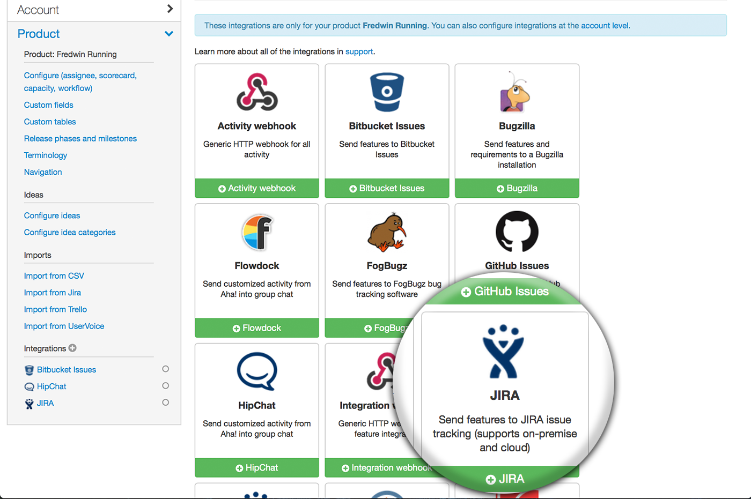This screenshot has width=751, height=499.
Task: Open the Custom fields settings
Action: pos(49,105)
